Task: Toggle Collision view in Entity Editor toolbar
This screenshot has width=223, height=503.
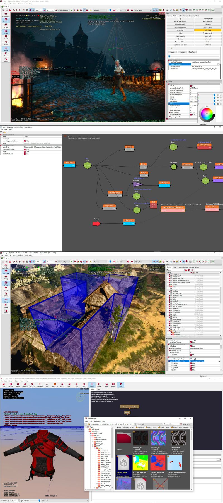Action: click(x=25, y=385)
